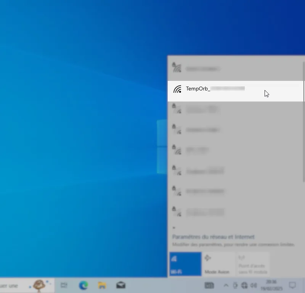Open the Mail app in taskbar
The height and width of the screenshot is (293, 305).
click(121, 285)
